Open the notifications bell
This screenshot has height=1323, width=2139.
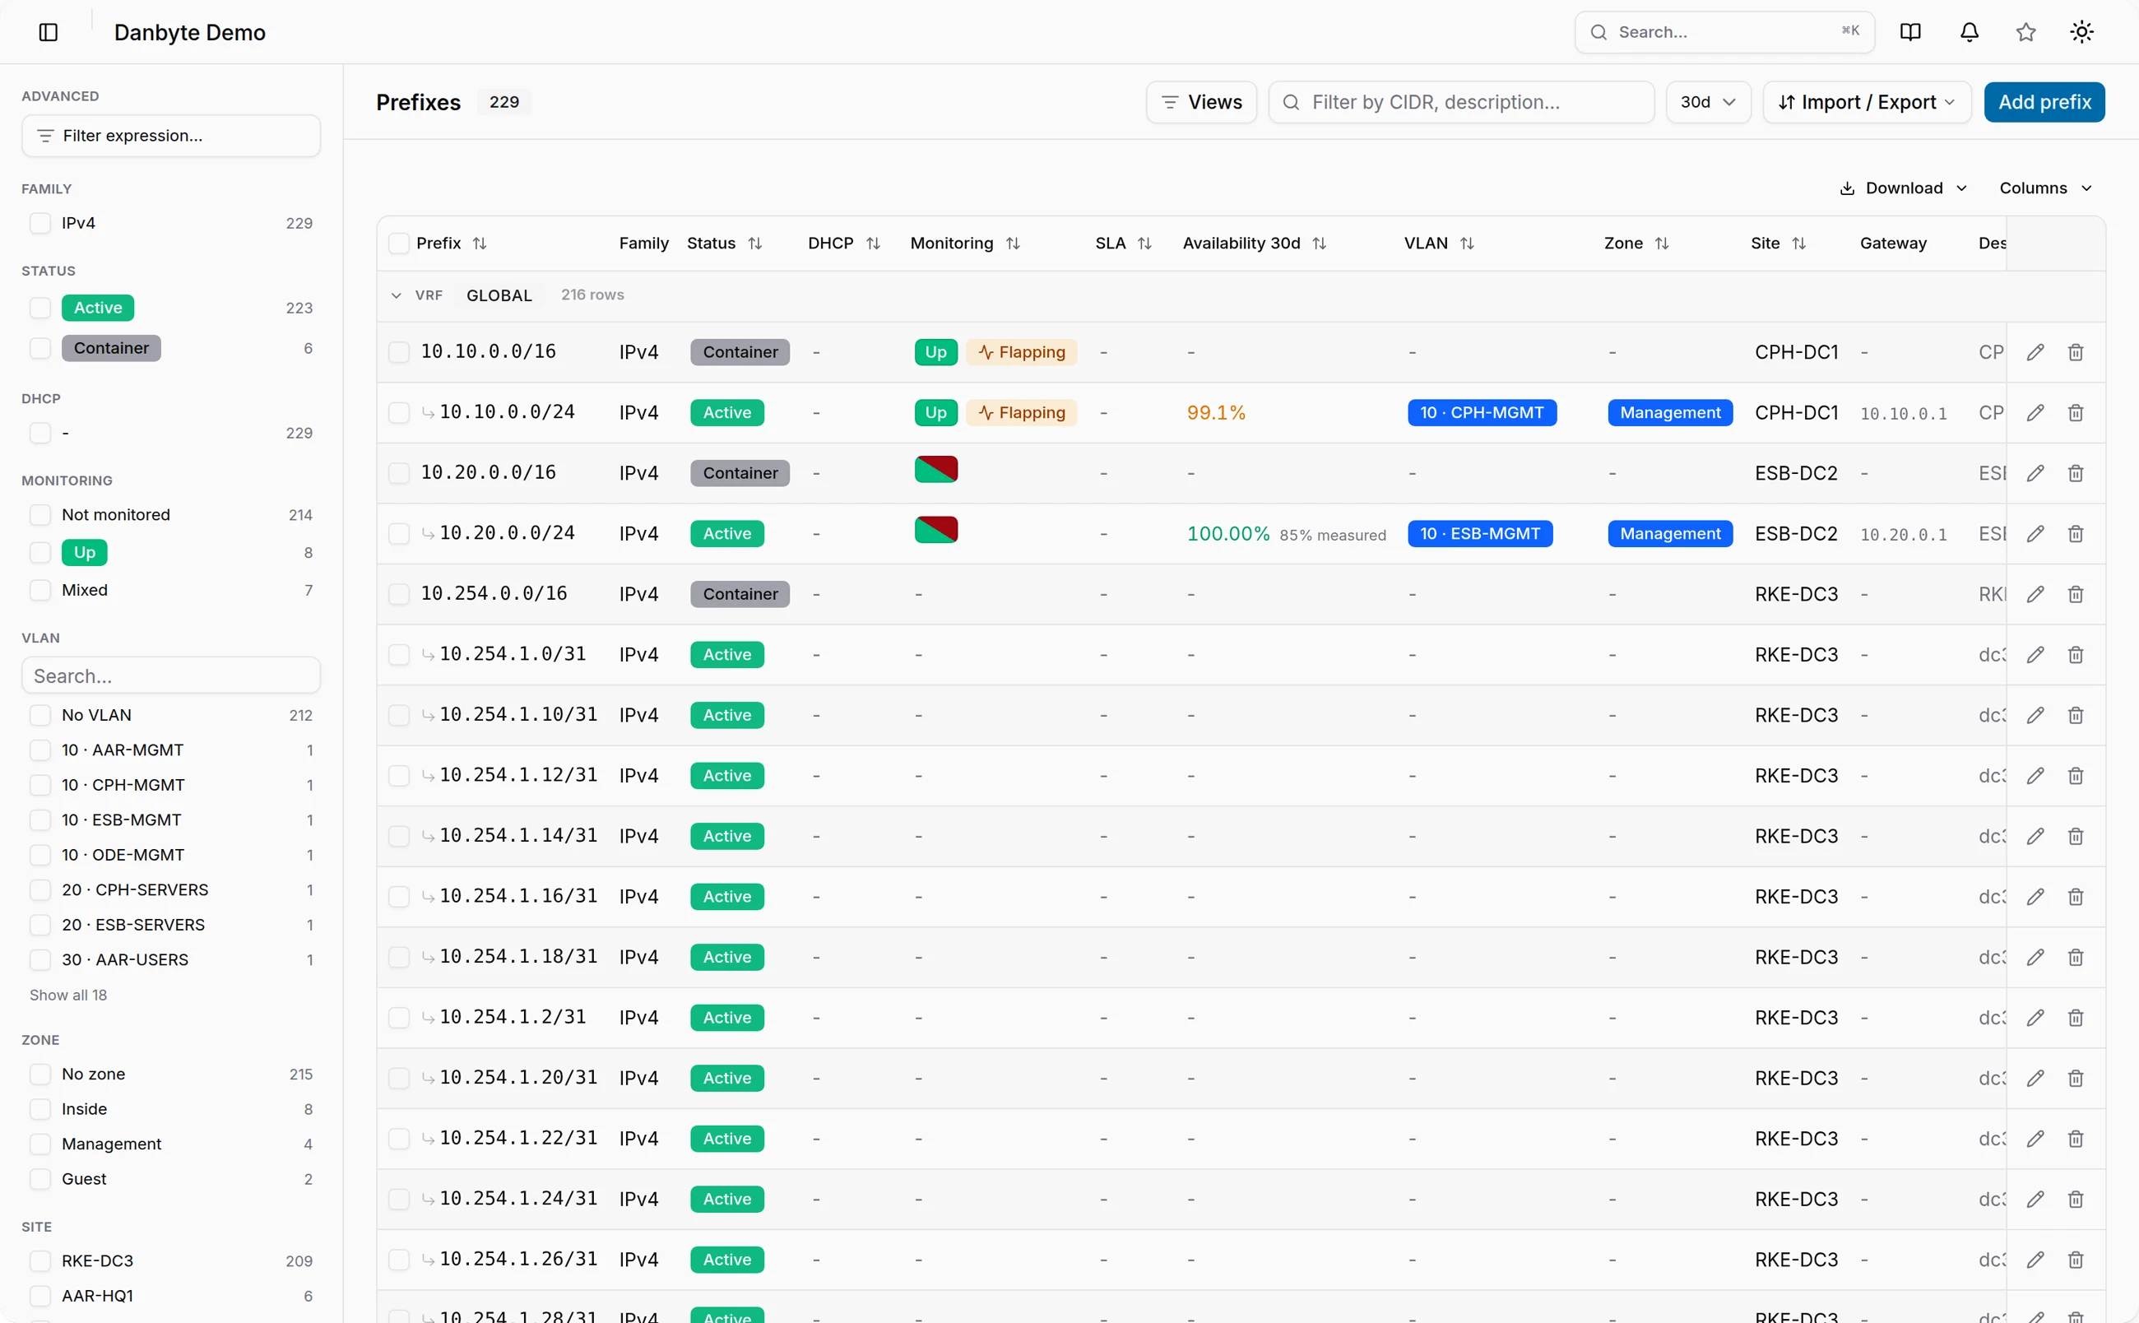click(1969, 32)
